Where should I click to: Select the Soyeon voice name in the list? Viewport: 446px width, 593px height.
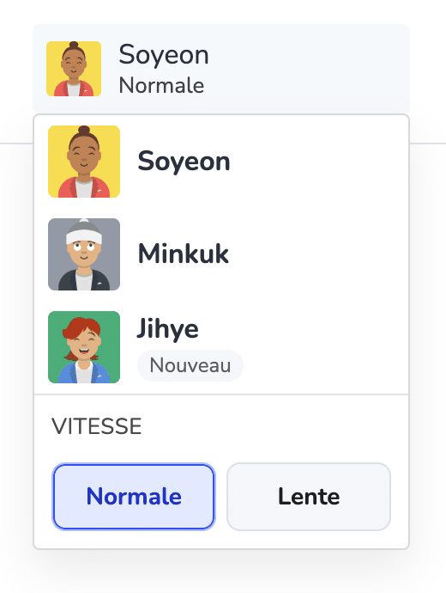point(184,162)
